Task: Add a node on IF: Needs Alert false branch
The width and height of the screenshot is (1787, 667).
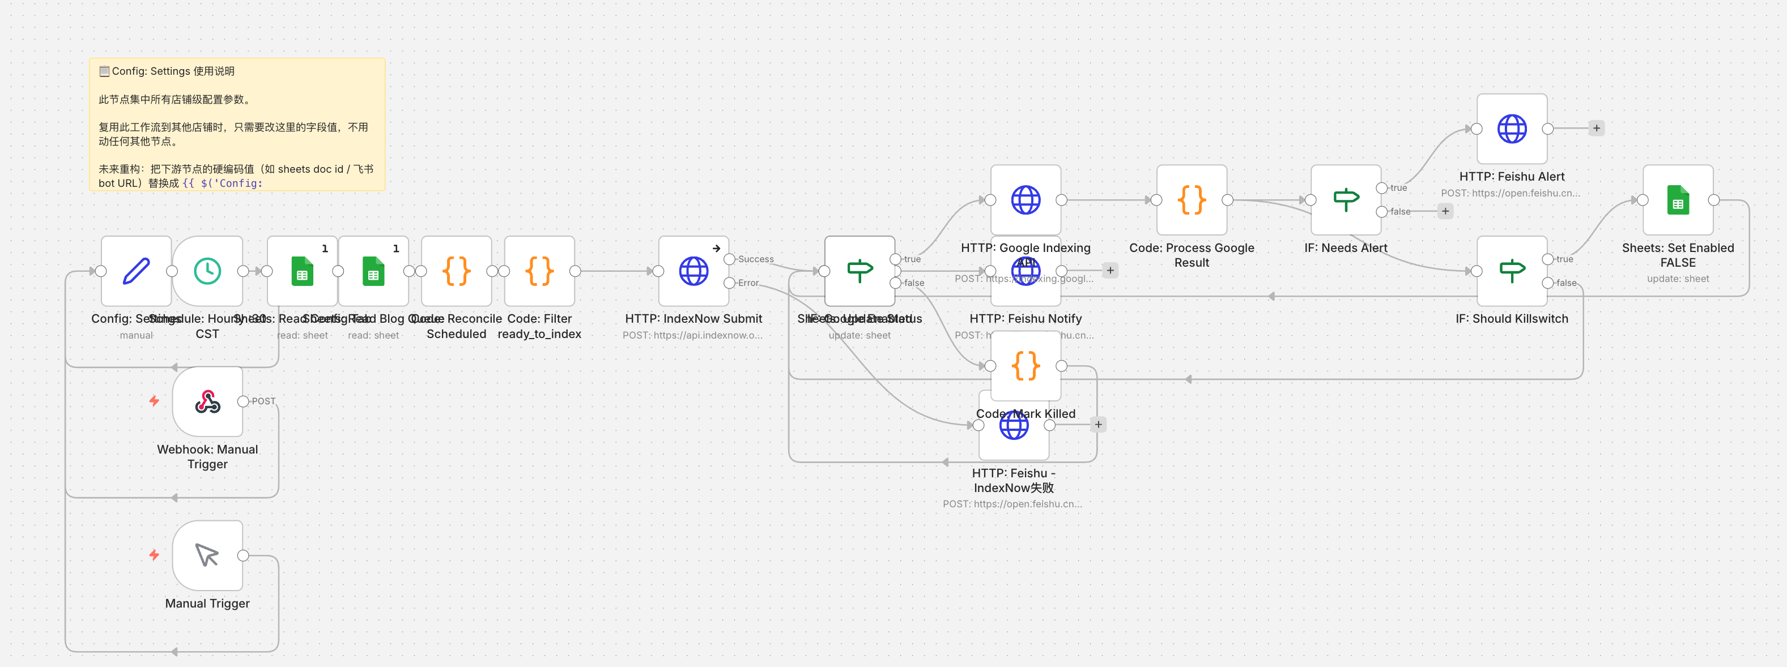Action: click(x=1445, y=211)
